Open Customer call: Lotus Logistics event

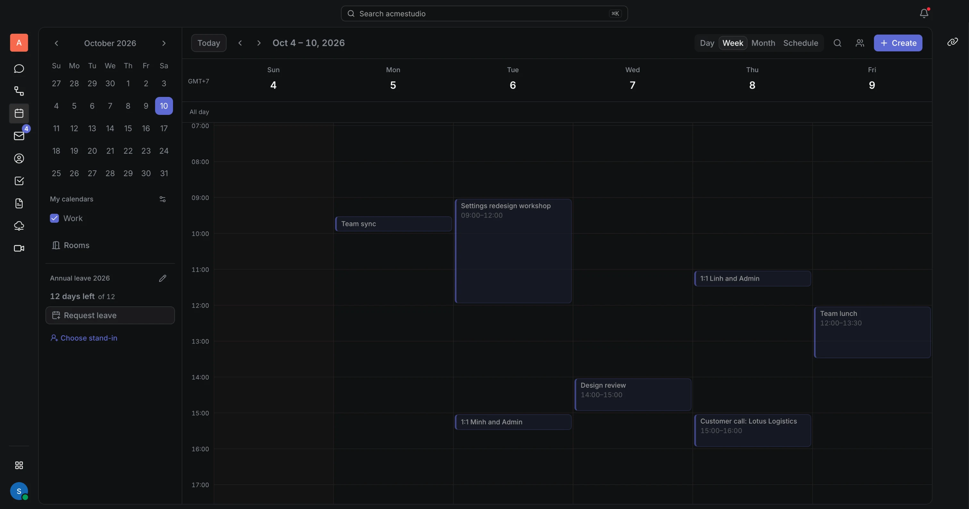(x=753, y=430)
